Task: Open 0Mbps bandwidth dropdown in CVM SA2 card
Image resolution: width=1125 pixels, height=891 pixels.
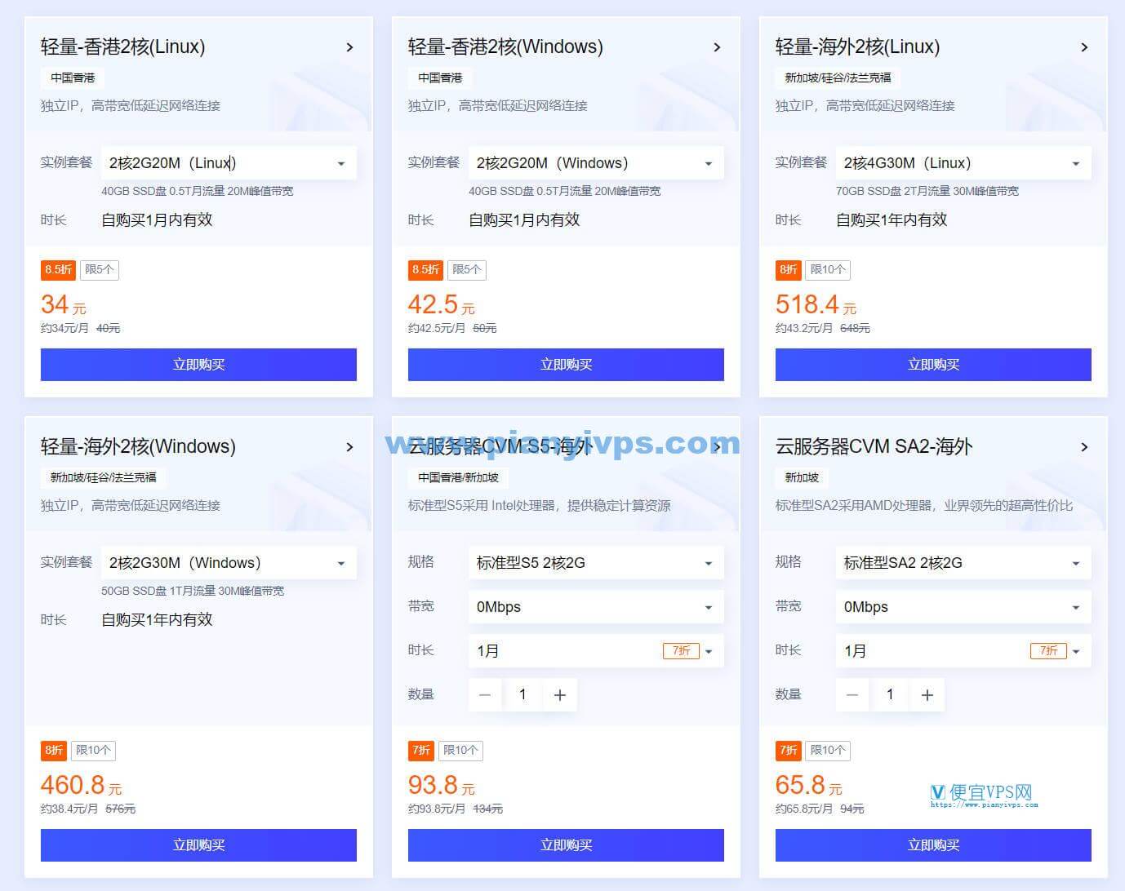Action: click(963, 607)
